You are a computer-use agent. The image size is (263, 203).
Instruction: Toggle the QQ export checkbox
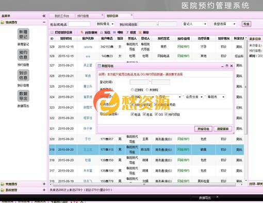pos(156,114)
